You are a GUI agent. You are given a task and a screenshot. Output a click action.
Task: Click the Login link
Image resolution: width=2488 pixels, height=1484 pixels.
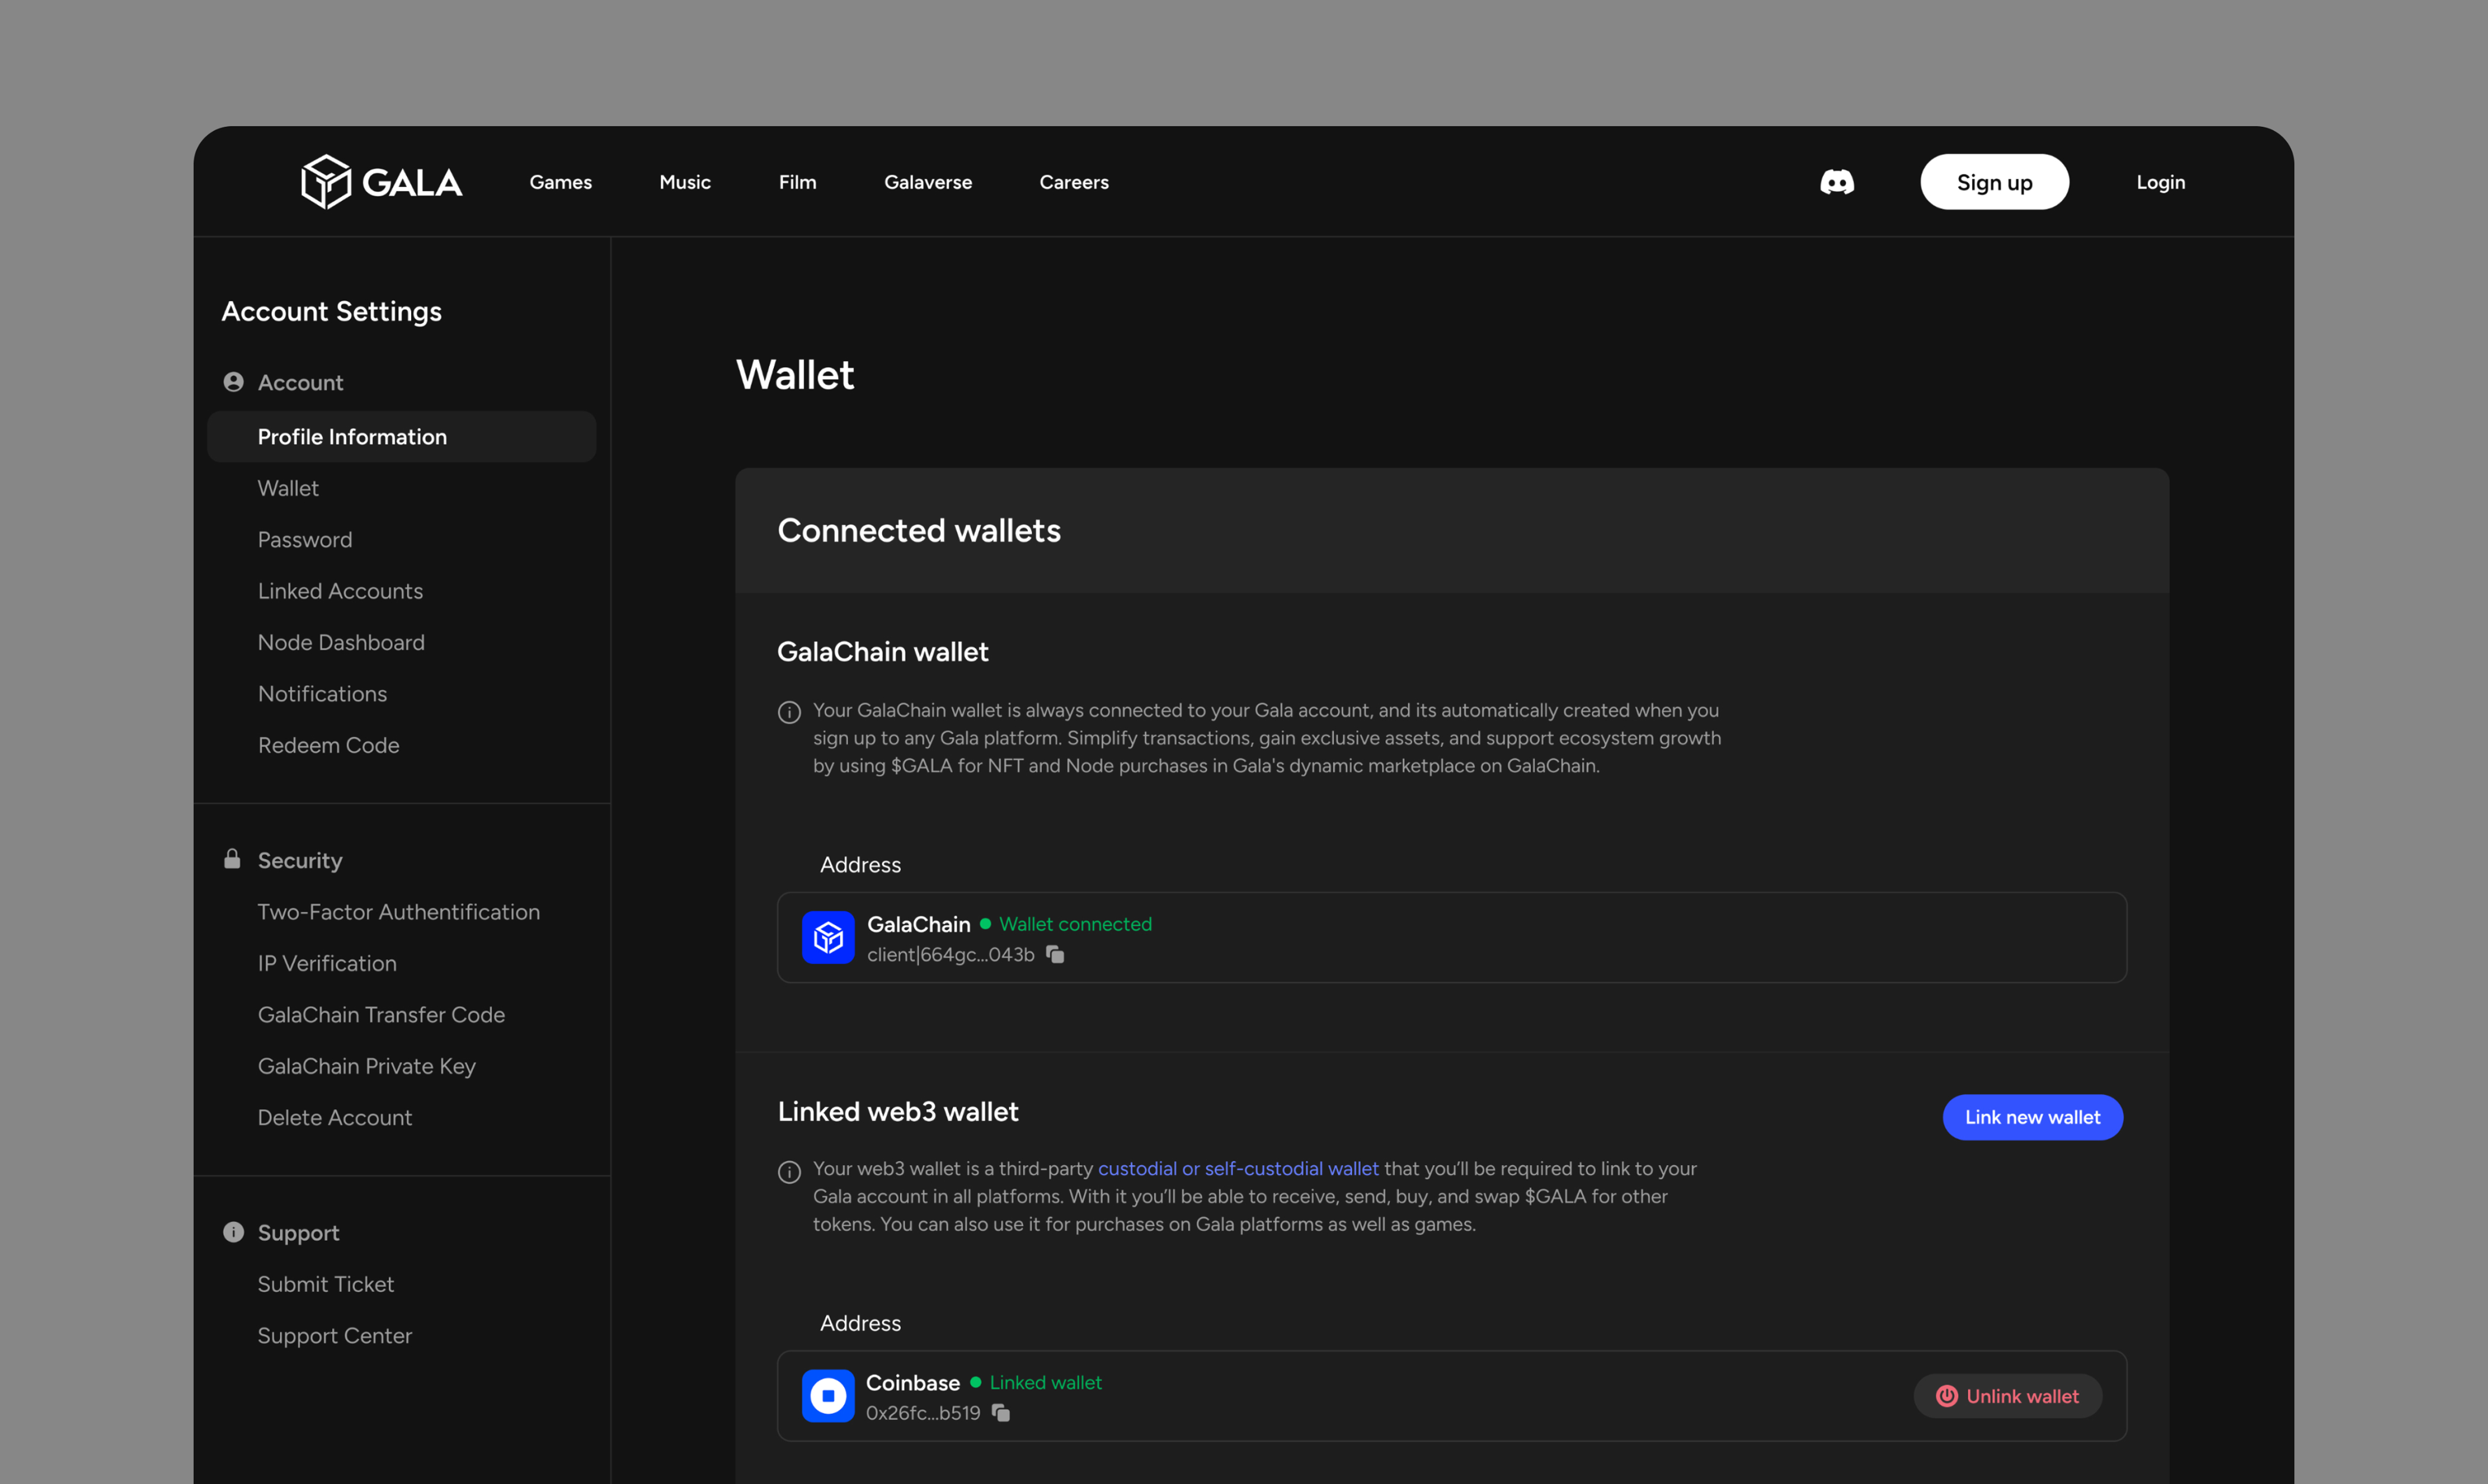(x=2160, y=182)
